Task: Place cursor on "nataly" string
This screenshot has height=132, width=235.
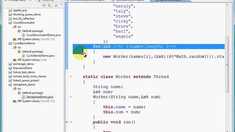Action: click(x=123, y=6)
